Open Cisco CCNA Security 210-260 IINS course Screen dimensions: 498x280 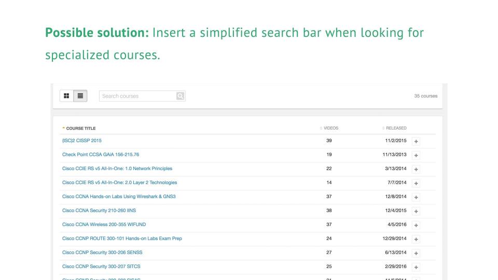(99, 211)
